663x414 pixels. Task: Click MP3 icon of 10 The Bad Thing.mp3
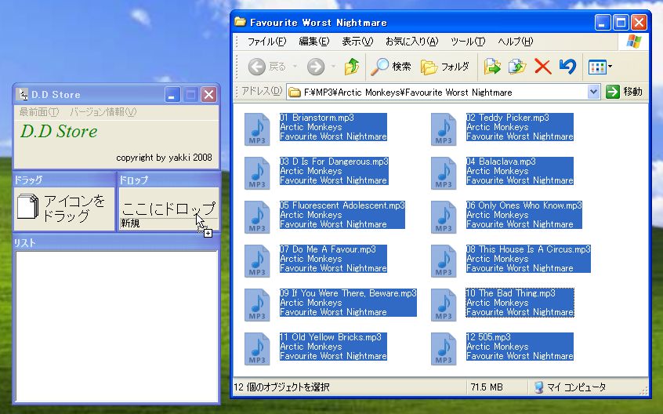[x=444, y=305]
